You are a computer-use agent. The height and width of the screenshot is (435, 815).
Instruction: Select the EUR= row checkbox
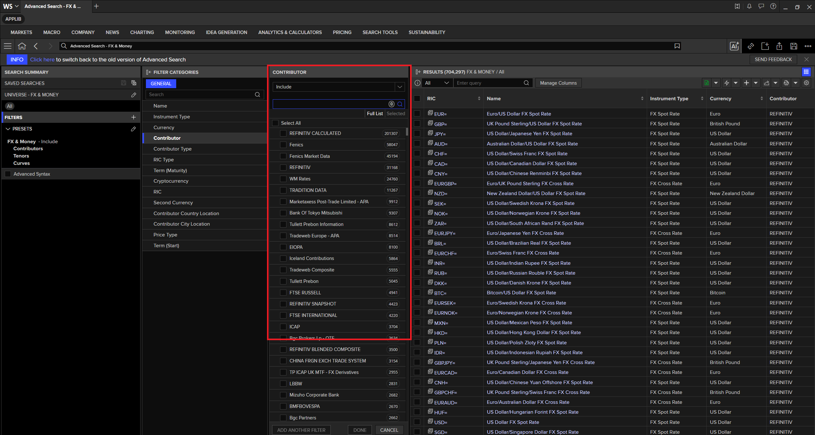[417, 114]
